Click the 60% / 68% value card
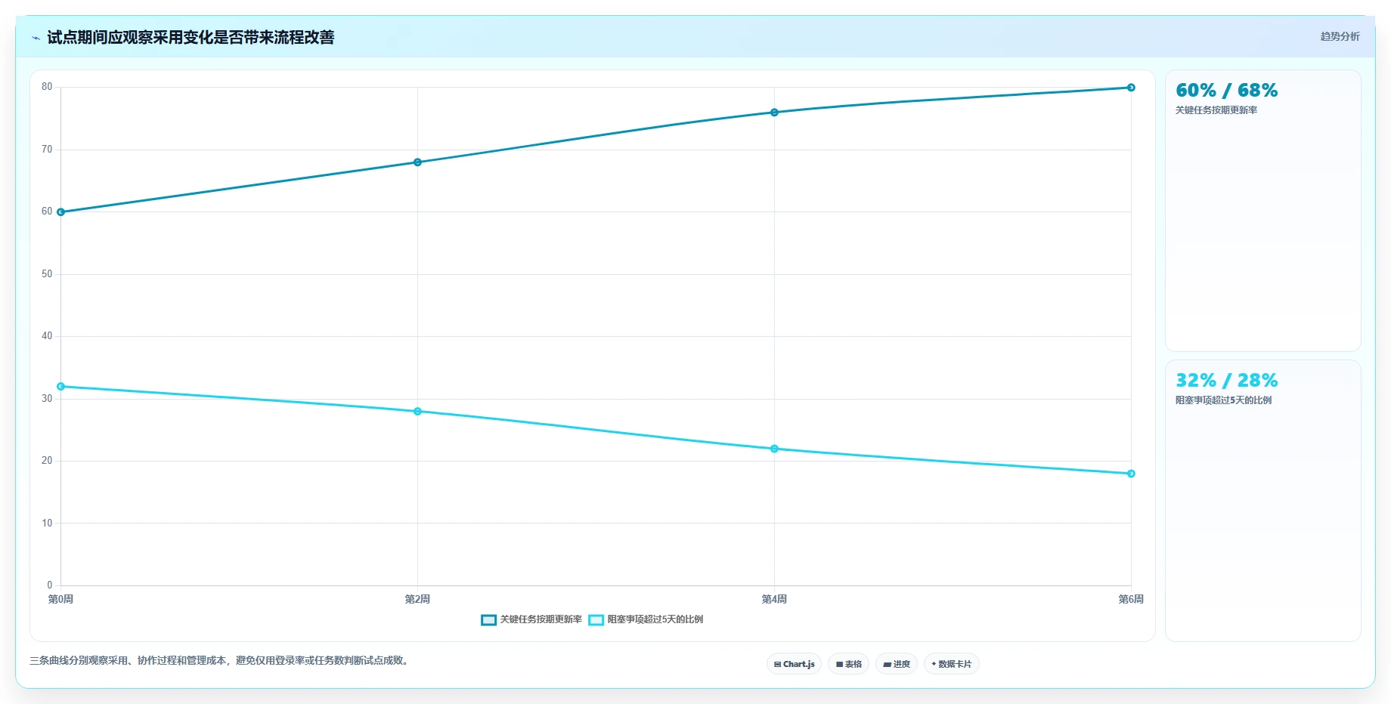The image size is (1391, 704). (x=1262, y=211)
